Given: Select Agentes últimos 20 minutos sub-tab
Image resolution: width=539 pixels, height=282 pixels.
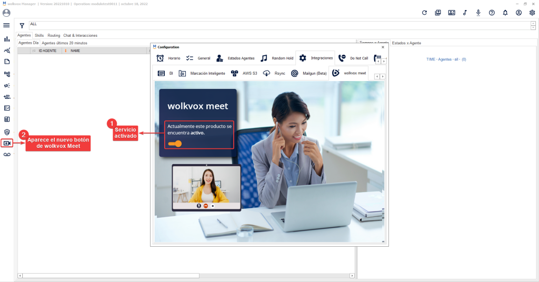Looking at the screenshot, I should click(x=64, y=43).
